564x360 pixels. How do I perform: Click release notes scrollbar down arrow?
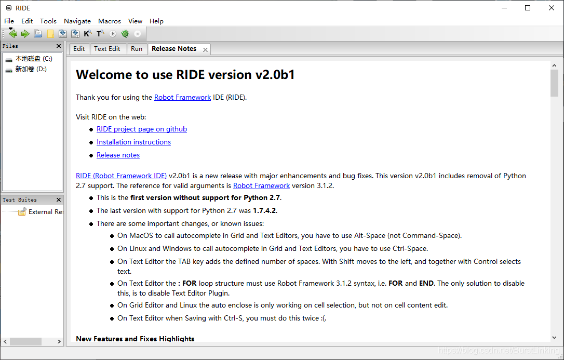click(554, 338)
